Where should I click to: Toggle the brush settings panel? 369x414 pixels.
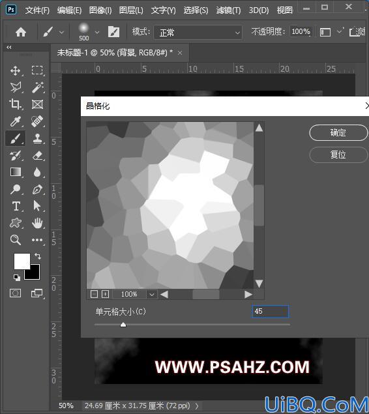point(113,32)
